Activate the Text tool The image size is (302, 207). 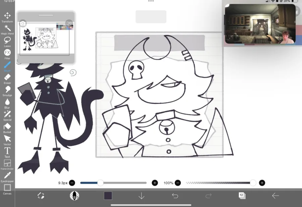coord(7,153)
